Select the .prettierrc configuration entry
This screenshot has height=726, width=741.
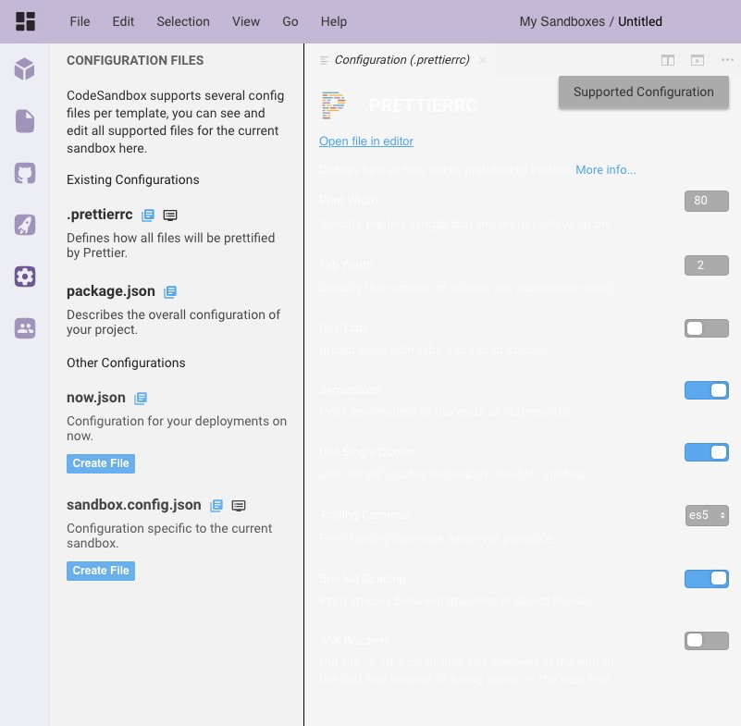click(x=100, y=215)
